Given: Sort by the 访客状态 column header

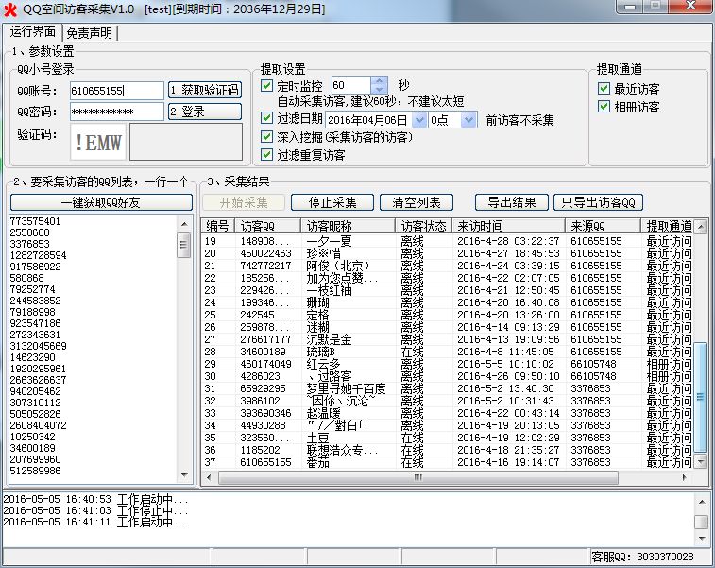Looking at the screenshot, I should click(x=423, y=226).
